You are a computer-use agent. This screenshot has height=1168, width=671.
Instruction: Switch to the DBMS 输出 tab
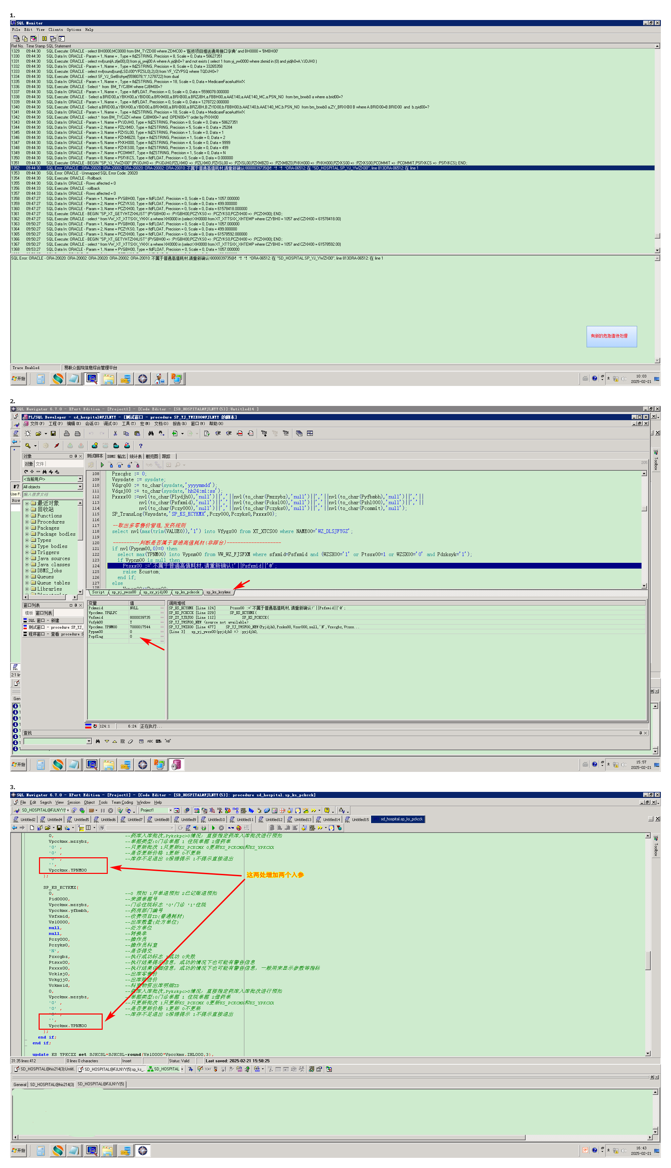116,456
